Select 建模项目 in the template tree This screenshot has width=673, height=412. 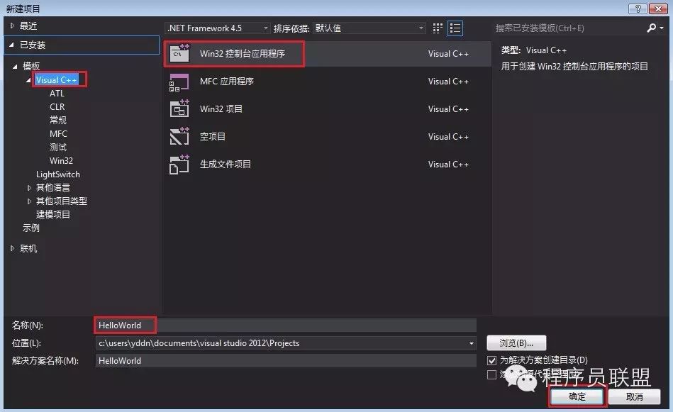coord(53,215)
